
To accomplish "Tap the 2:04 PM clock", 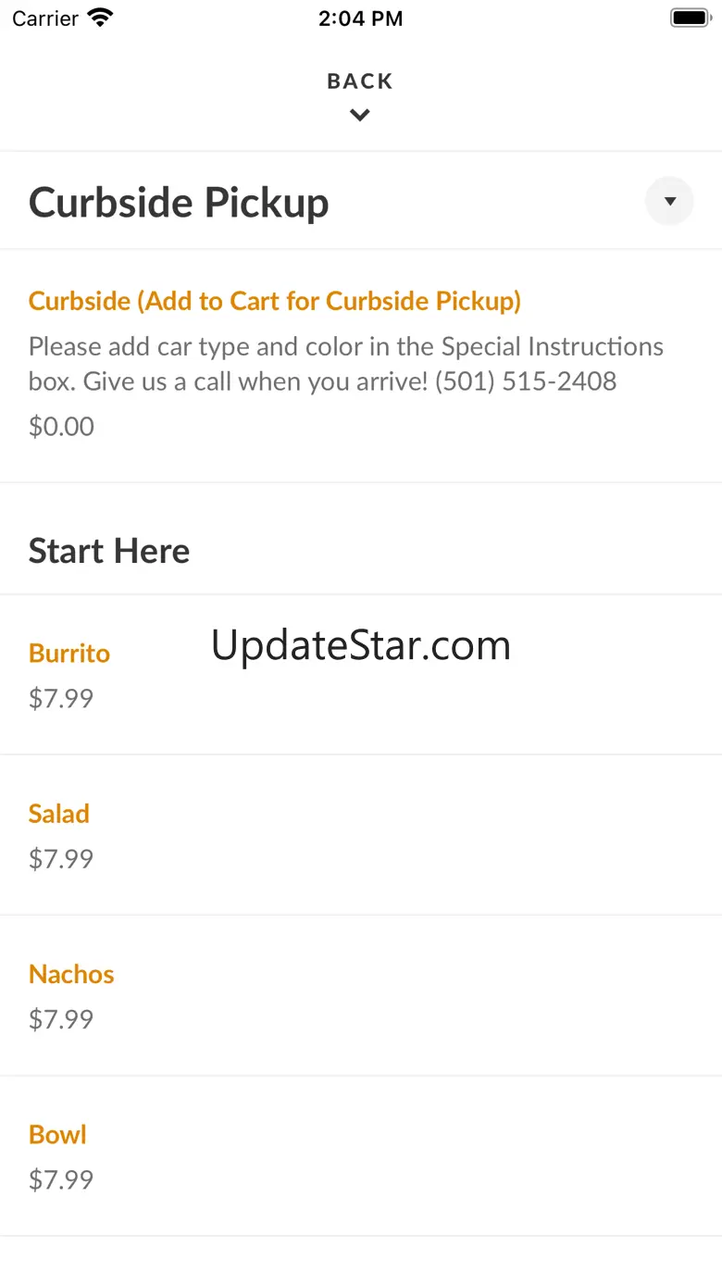I will [x=360, y=19].
